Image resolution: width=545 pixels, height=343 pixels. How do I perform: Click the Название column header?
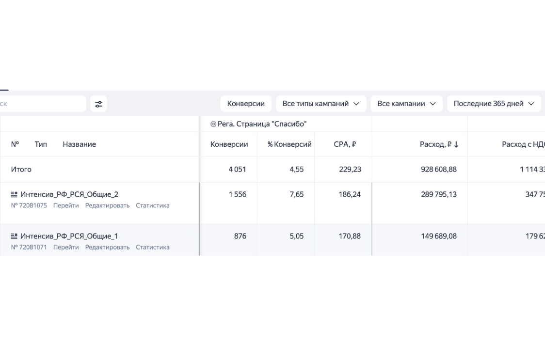click(x=79, y=144)
